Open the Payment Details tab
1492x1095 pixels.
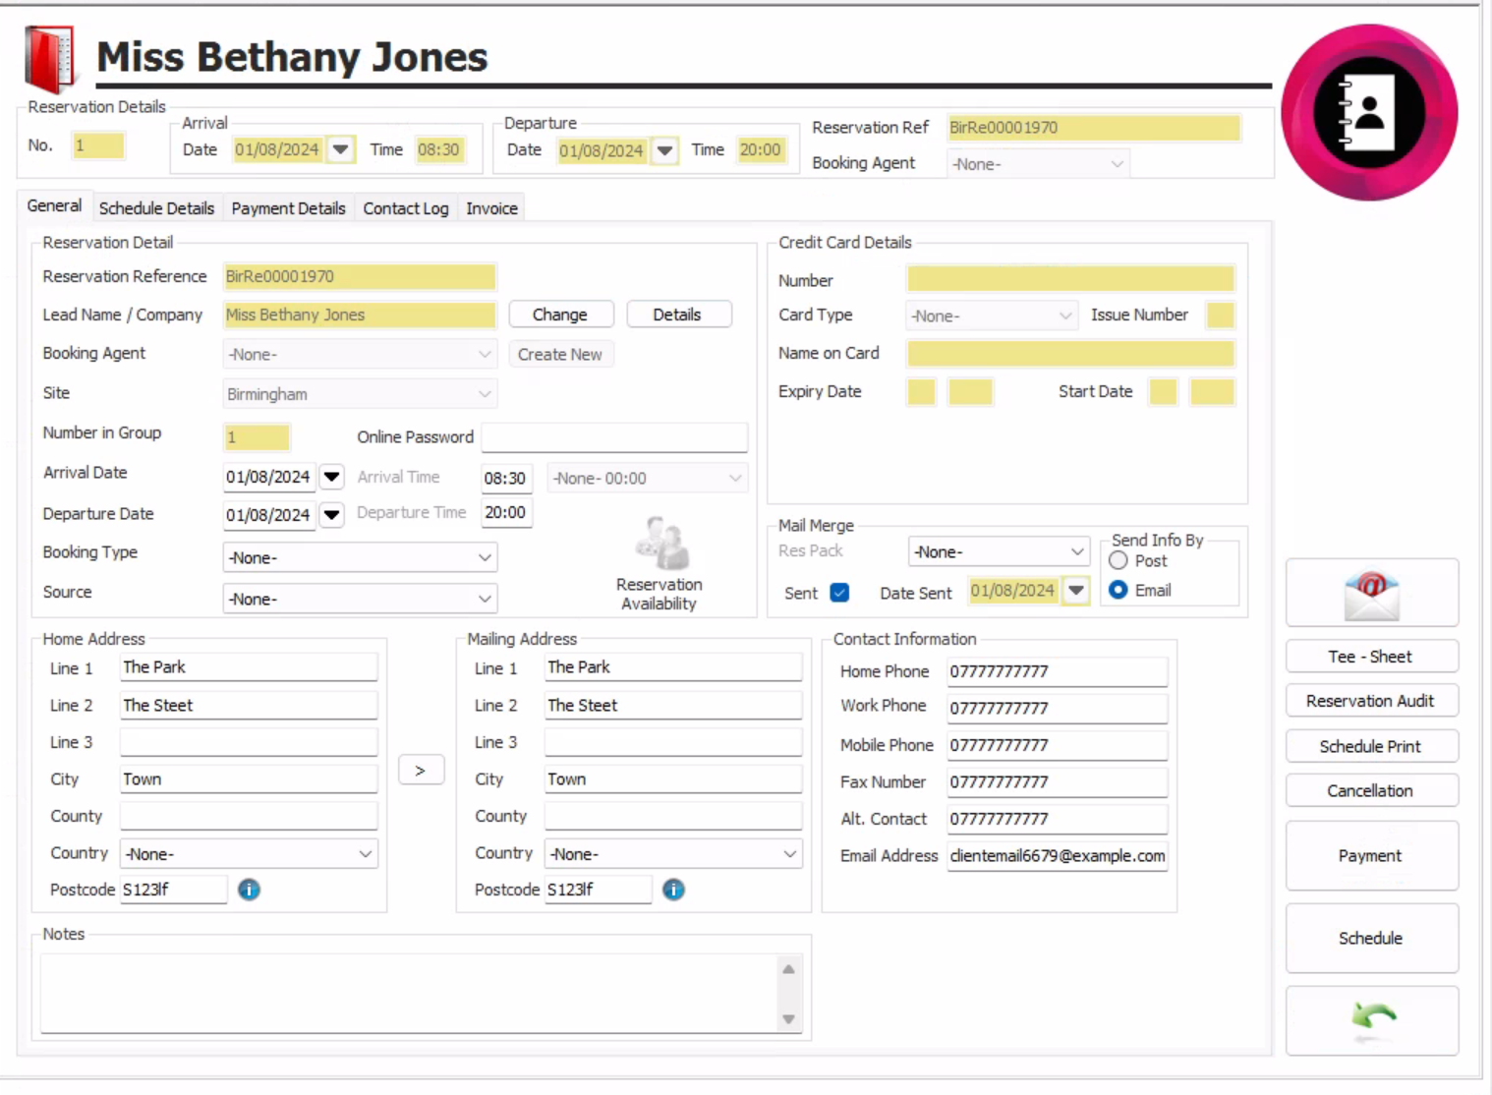pyautogui.click(x=288, y=208)
